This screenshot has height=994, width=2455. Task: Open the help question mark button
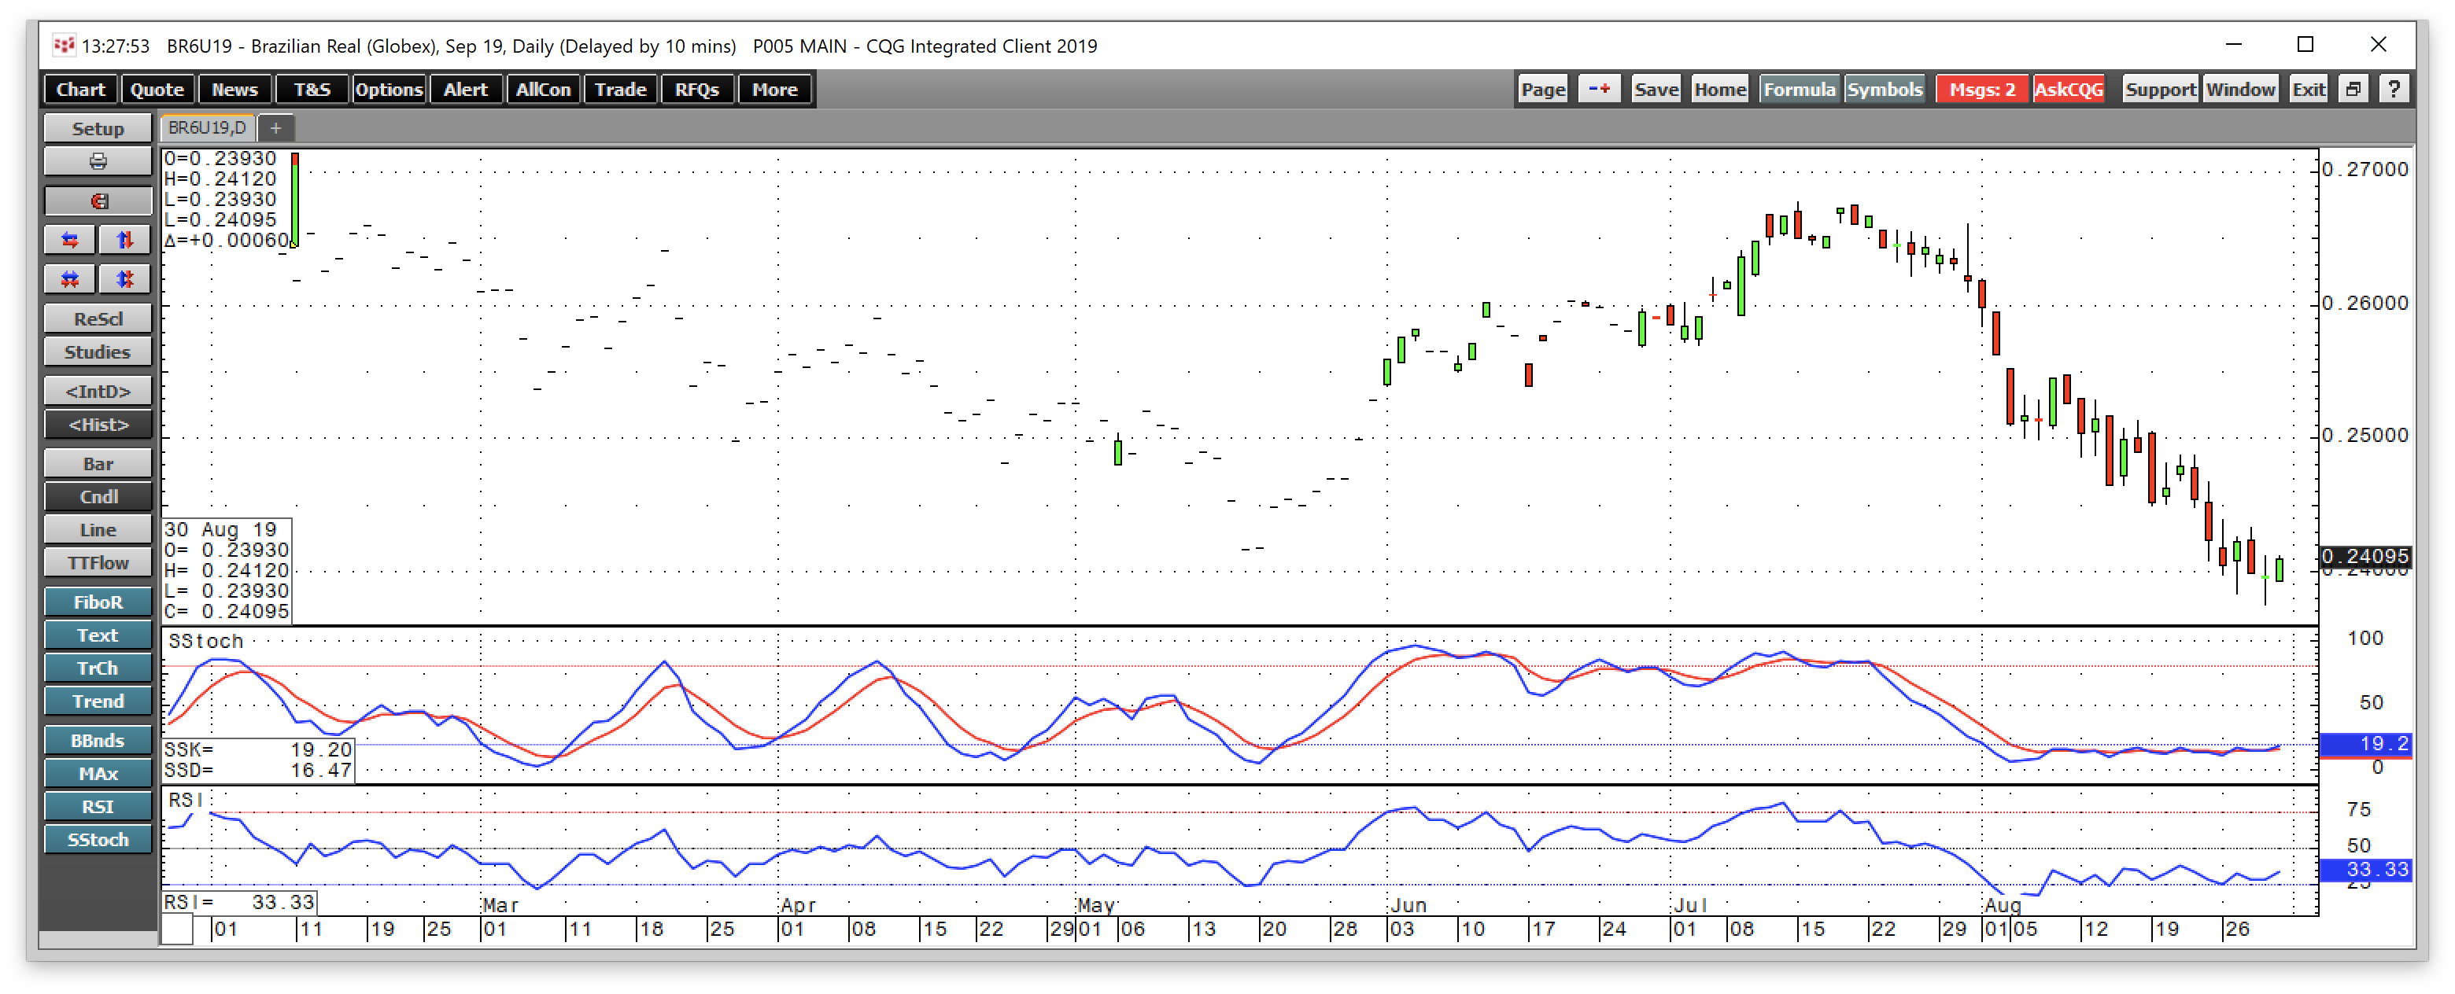pos(2394,90)
